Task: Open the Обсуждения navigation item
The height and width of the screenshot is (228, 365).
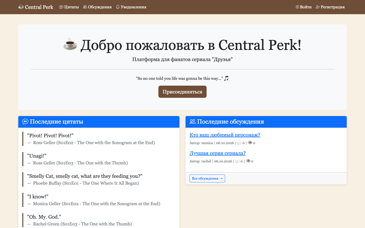Action: coord(97,7)
